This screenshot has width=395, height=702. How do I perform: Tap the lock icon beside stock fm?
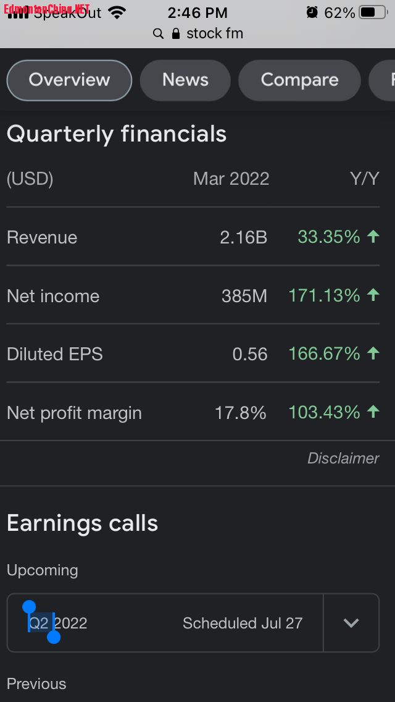pyautogui.click(x=177, y=33)
